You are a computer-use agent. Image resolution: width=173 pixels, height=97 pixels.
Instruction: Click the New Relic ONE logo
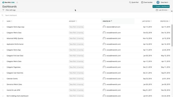(x=8, y=2)
